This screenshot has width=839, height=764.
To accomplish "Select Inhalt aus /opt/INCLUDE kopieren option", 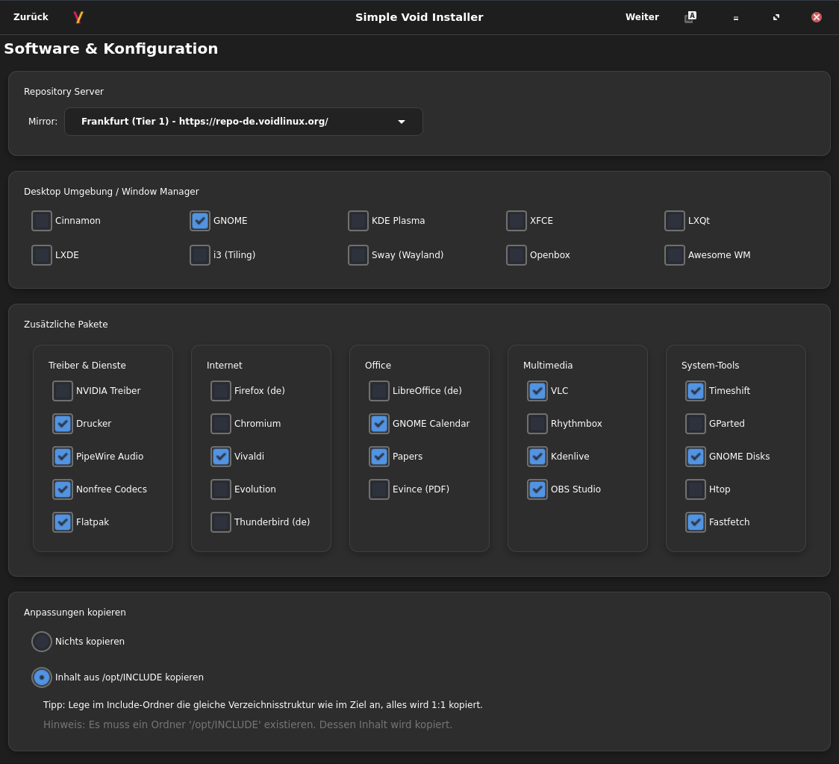I will pyautogui.click(x=42, y=677).
